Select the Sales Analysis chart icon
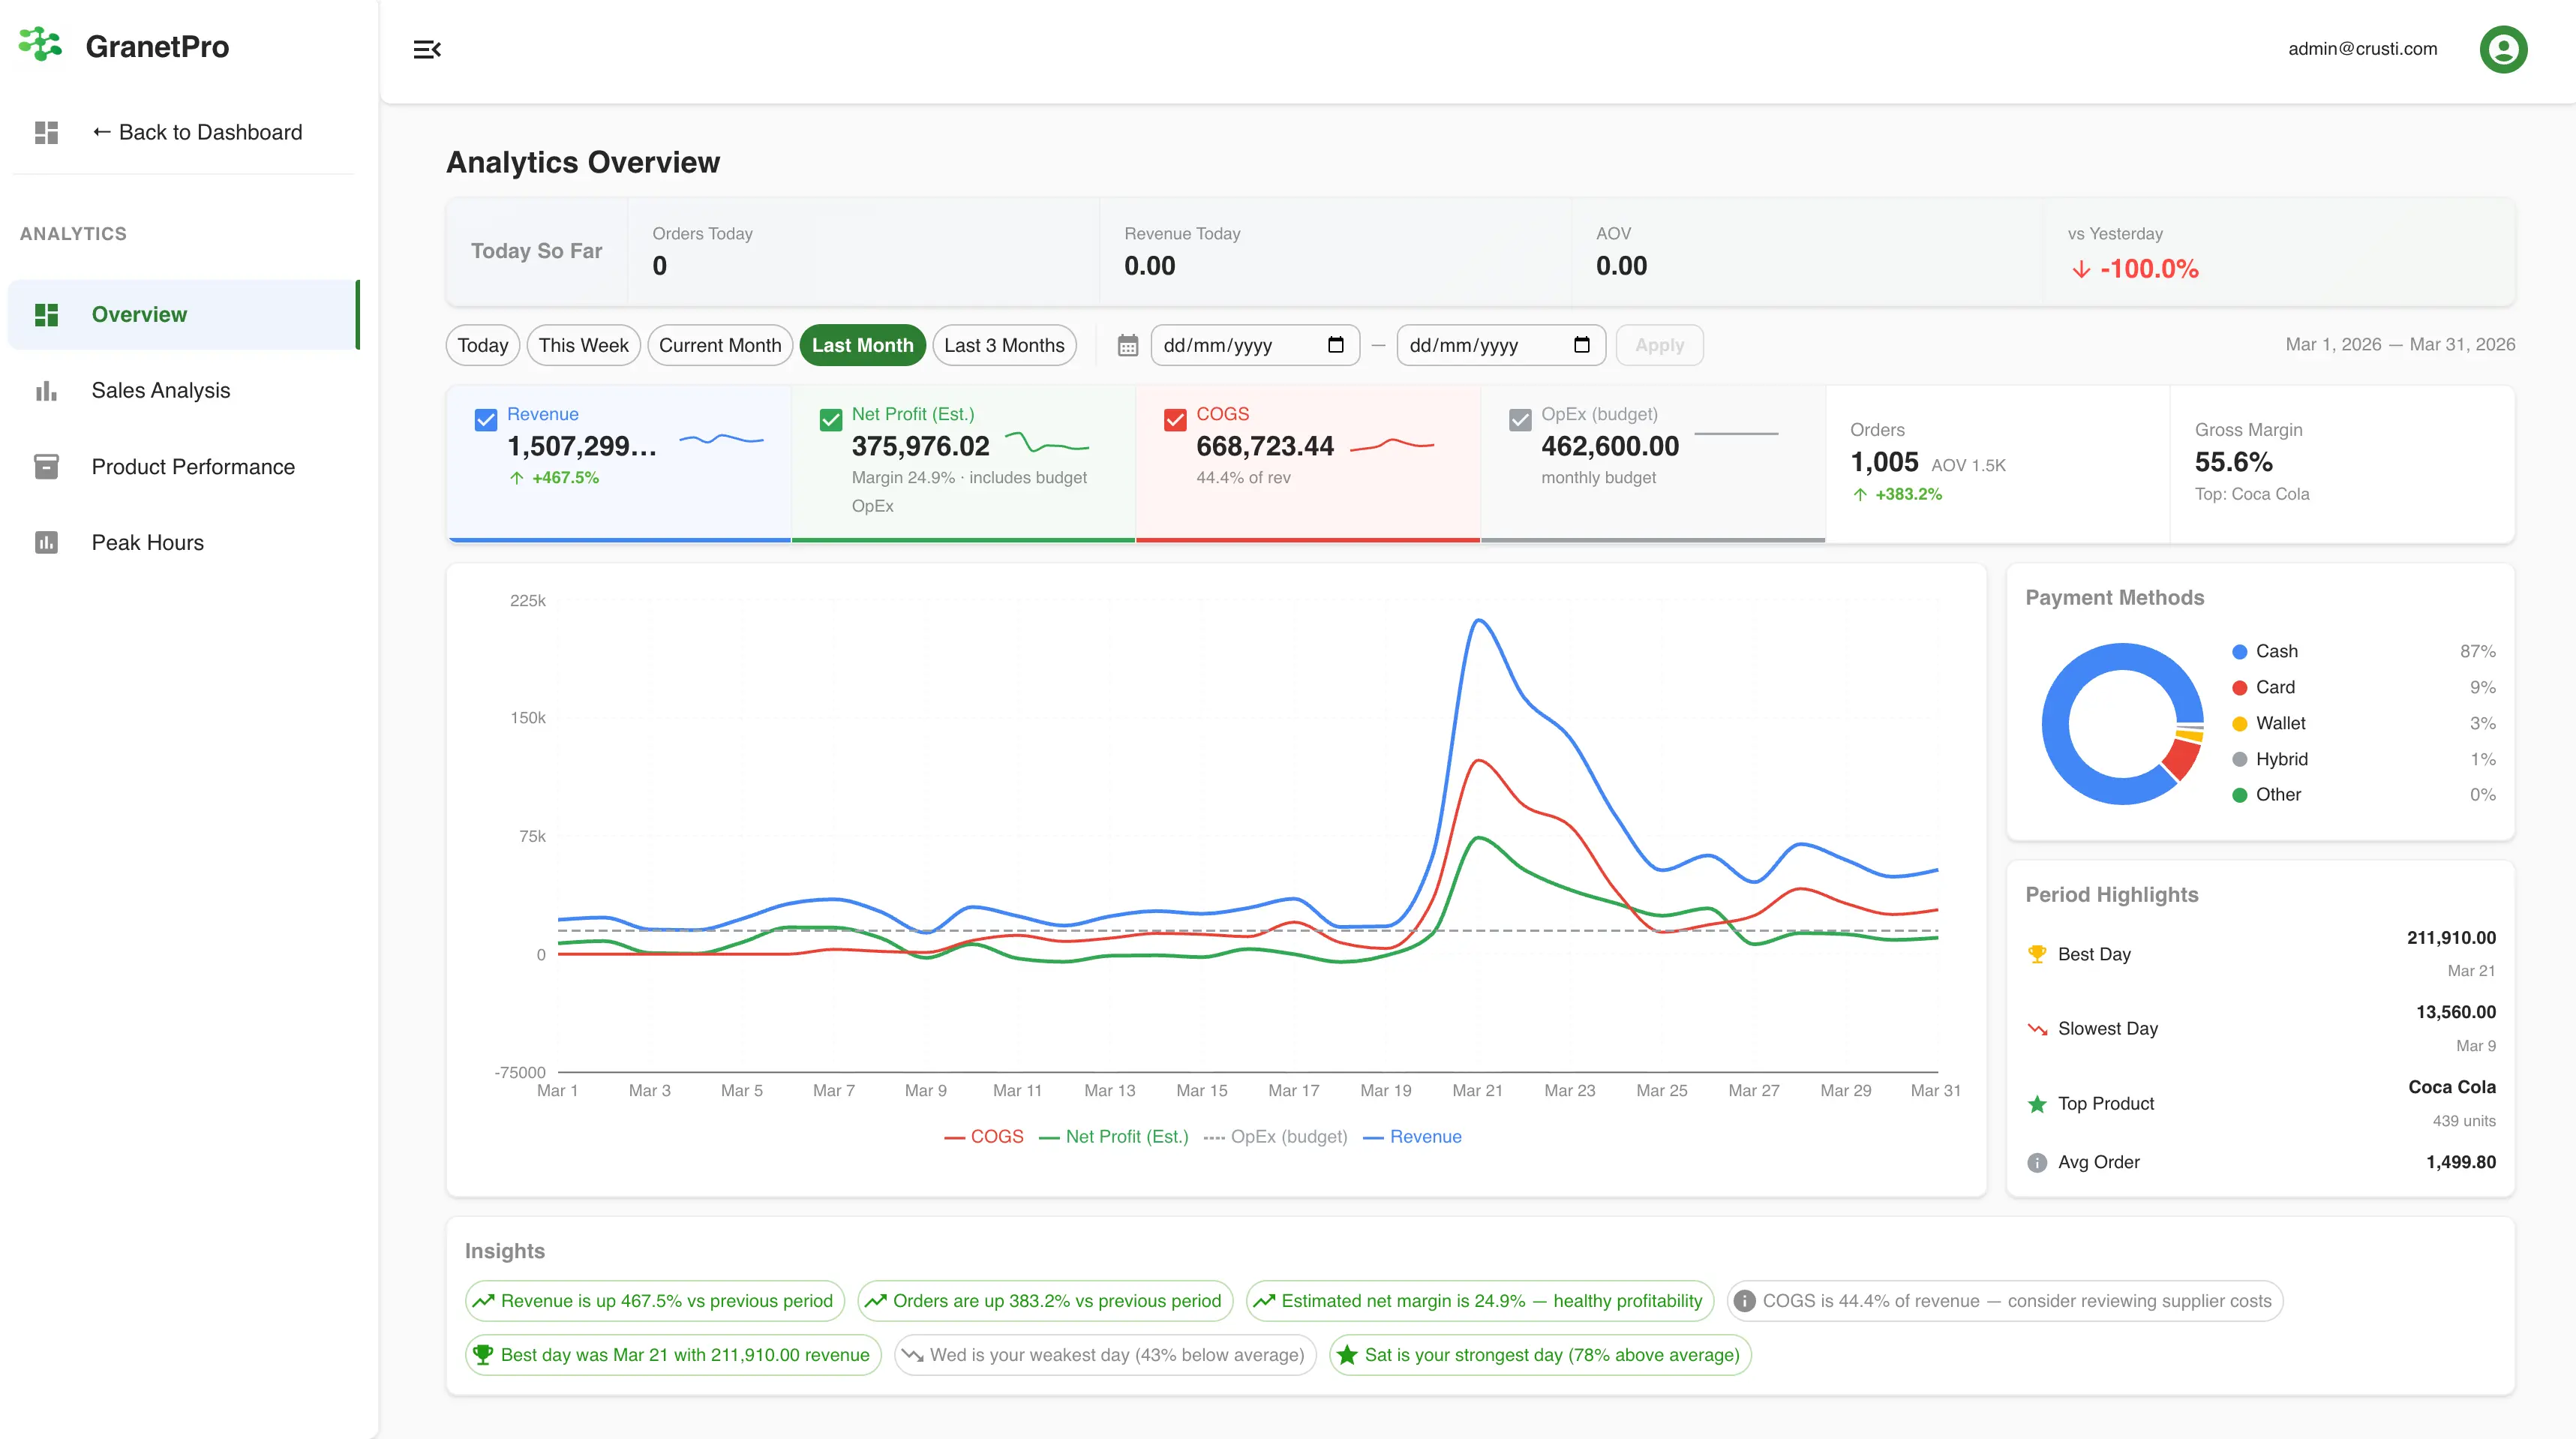Screen dimensions: 2576x1439 pyautogui.click(x=46, y=390)
